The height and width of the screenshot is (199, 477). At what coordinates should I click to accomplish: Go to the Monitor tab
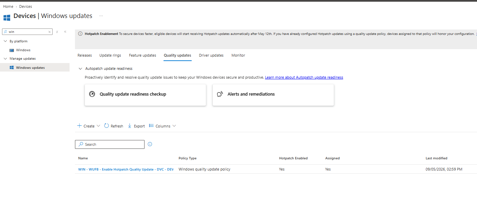point(238,55)
